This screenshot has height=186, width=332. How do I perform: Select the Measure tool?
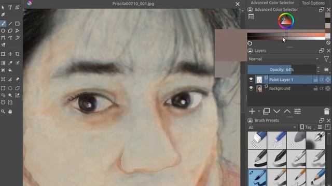pyautogui.click(x=10, y=79)
